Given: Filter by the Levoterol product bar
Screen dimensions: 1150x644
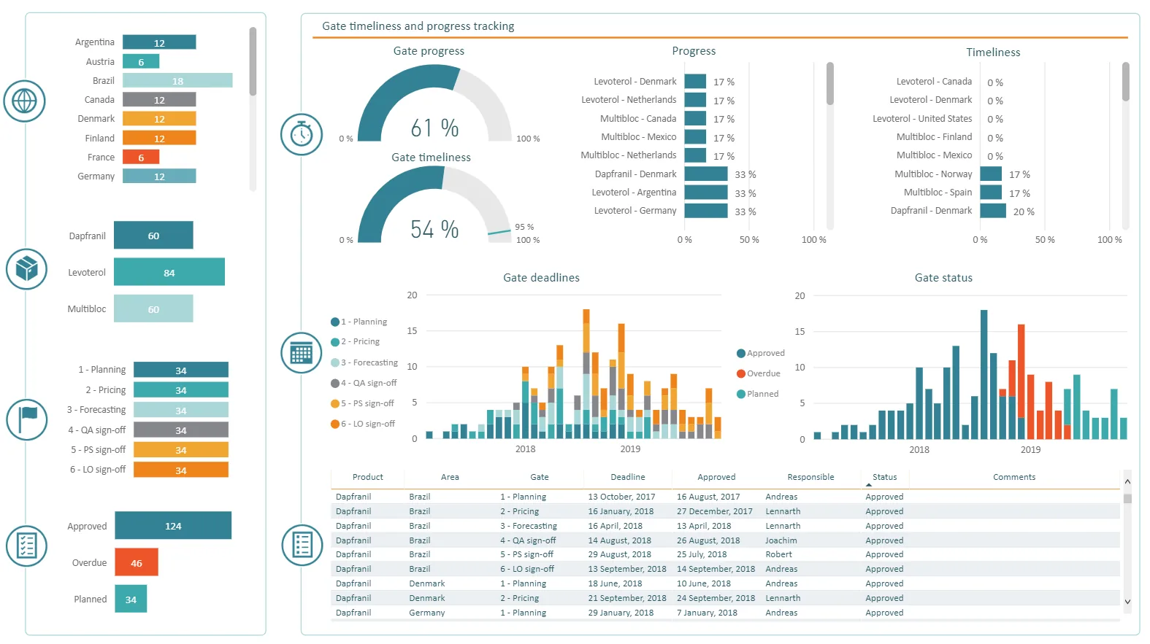Looking at the screenshot, I should [169, 272].
